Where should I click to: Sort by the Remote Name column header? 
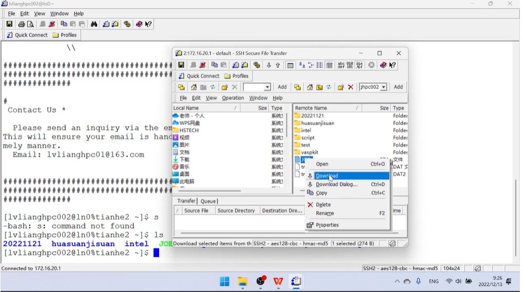[x=327, y=108]
